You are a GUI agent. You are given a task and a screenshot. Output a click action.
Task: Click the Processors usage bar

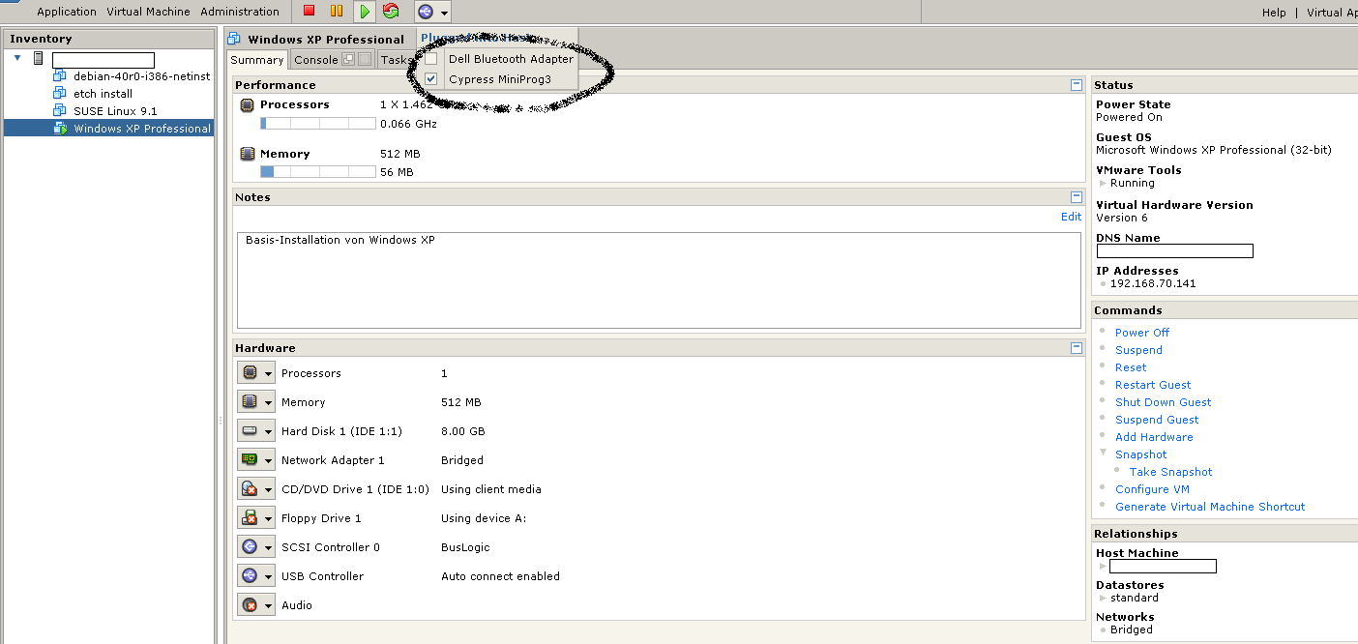tap(317, 124)
